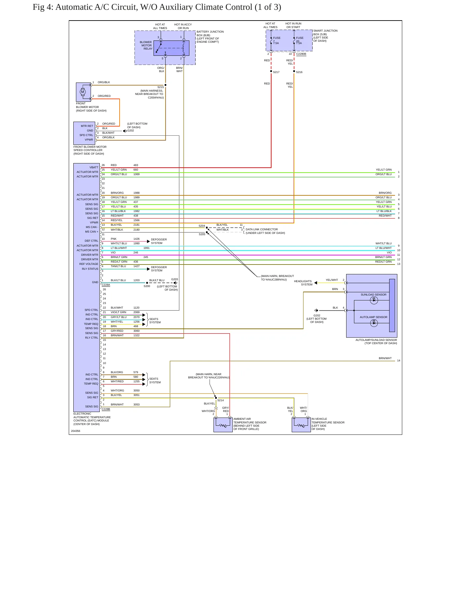
Task: Click 'HOT IN RUN OR START' label
Action: (x=293, y=25)
